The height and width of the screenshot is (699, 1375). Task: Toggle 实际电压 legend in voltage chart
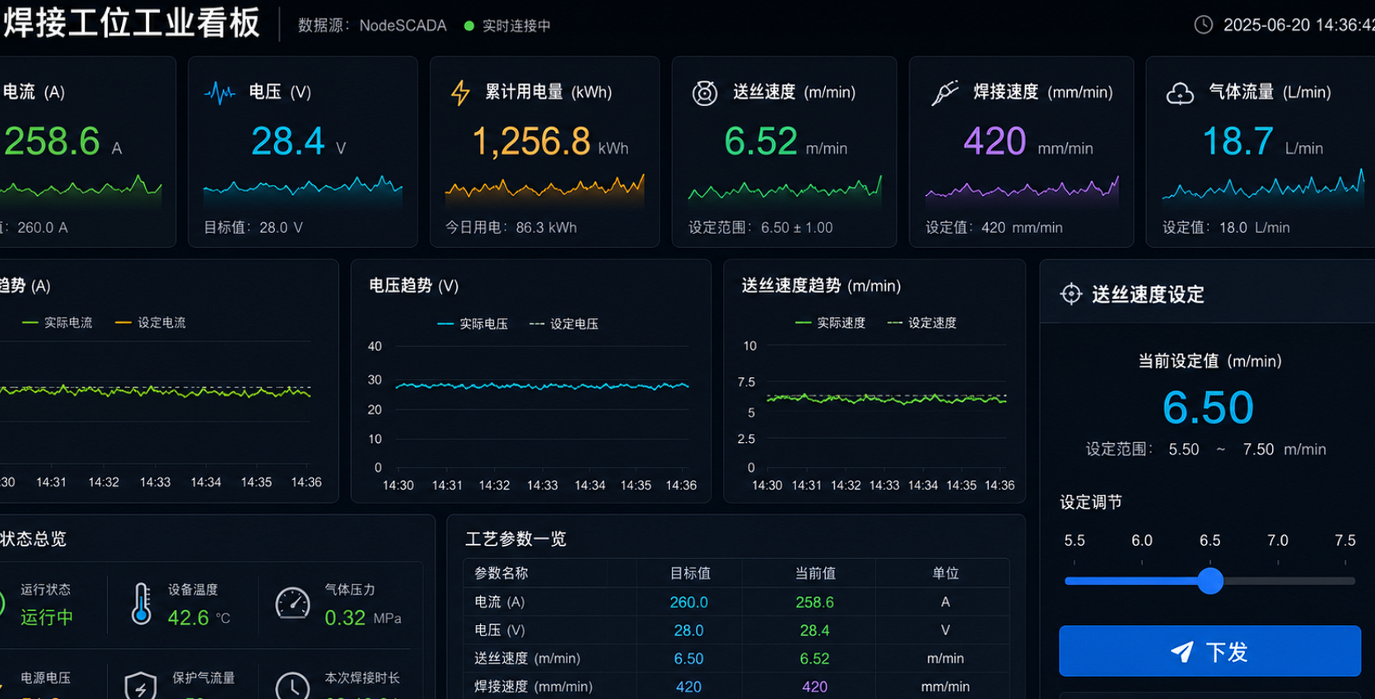tap(473, 324)
